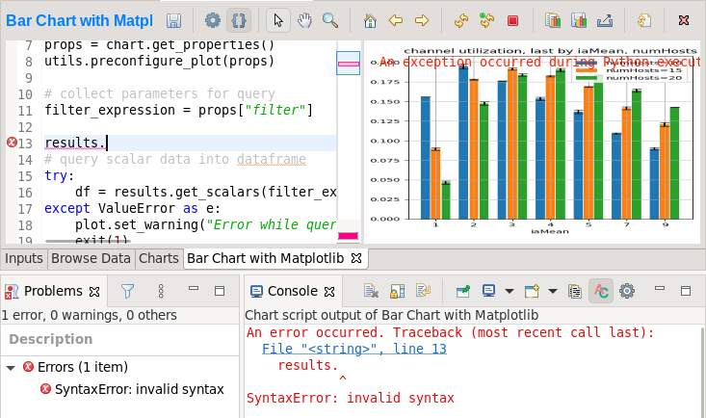
Task: Close the Bar Chart with Matplotlib tab
Action: (x=356, y=258)
